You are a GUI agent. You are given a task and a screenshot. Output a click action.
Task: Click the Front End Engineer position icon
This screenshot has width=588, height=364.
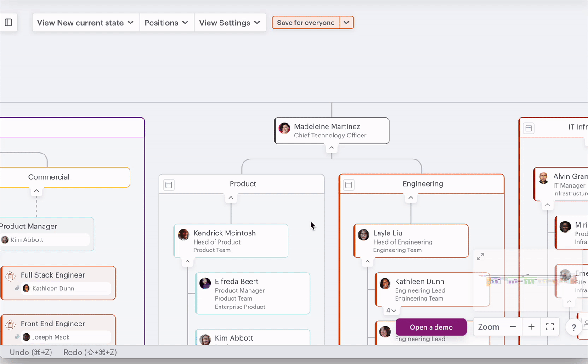[x=10, y=325]
